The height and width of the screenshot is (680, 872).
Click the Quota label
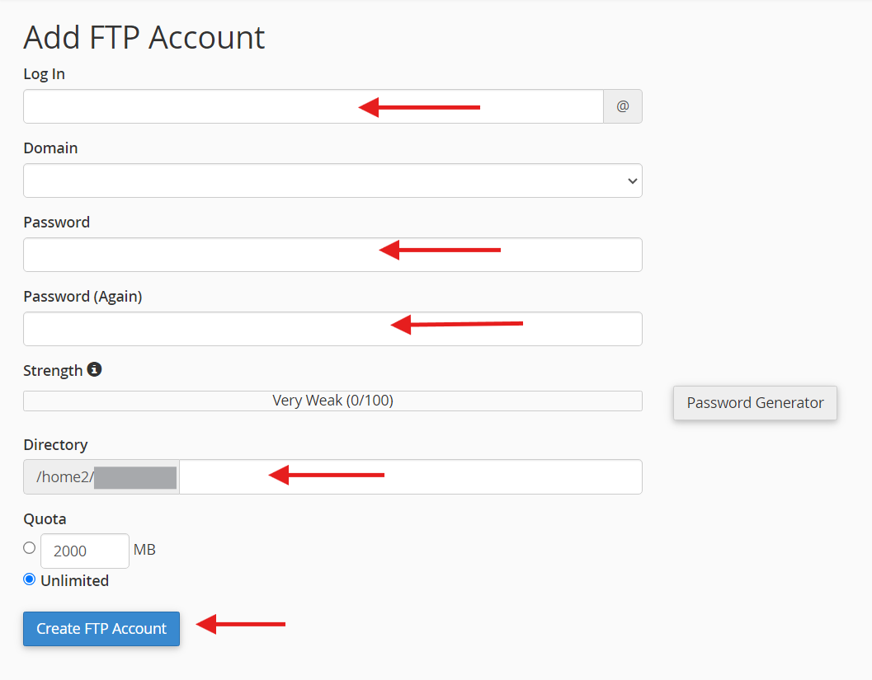(x=45, y=519)
